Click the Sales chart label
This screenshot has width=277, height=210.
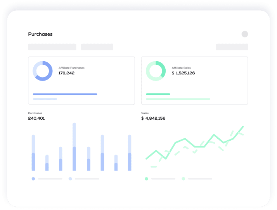tap(145, 113)
